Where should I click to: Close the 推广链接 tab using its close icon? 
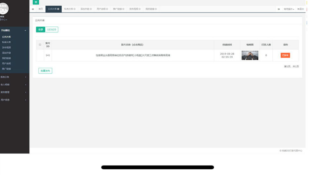click(123, 9)
